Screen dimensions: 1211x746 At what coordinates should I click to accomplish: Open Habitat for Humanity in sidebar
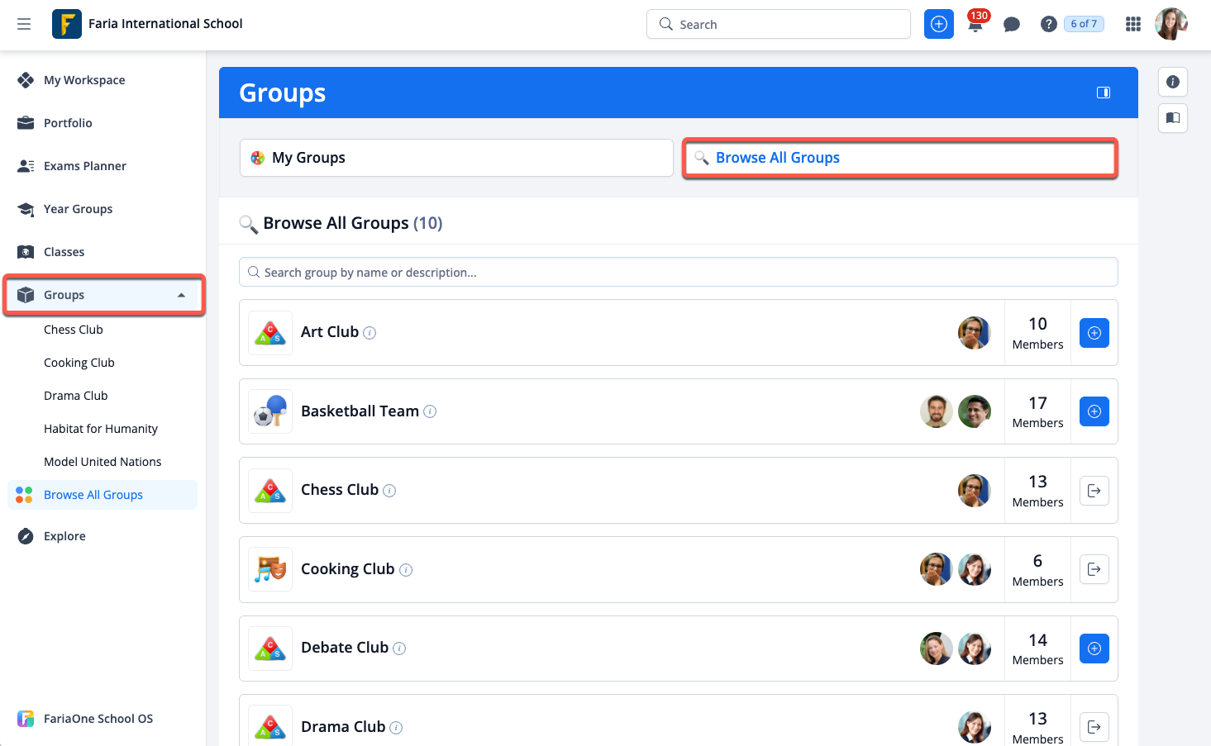point(101,429)
